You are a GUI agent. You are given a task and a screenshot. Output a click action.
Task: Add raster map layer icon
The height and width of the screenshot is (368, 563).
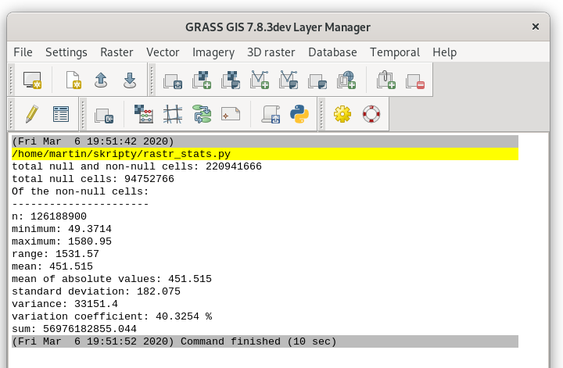tap(202, 80)
